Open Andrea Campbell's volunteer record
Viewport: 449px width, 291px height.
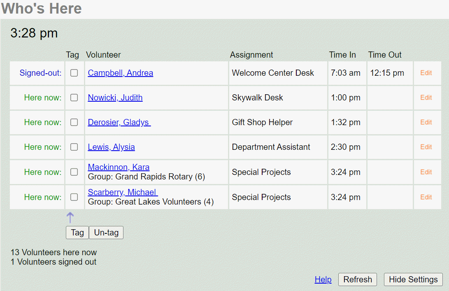[119, 73]
